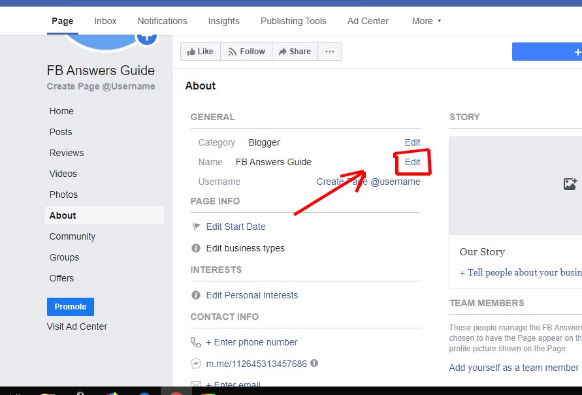Click the Messenger icon beside m.me link
This screenshot has width=582, height=395.
195,364
